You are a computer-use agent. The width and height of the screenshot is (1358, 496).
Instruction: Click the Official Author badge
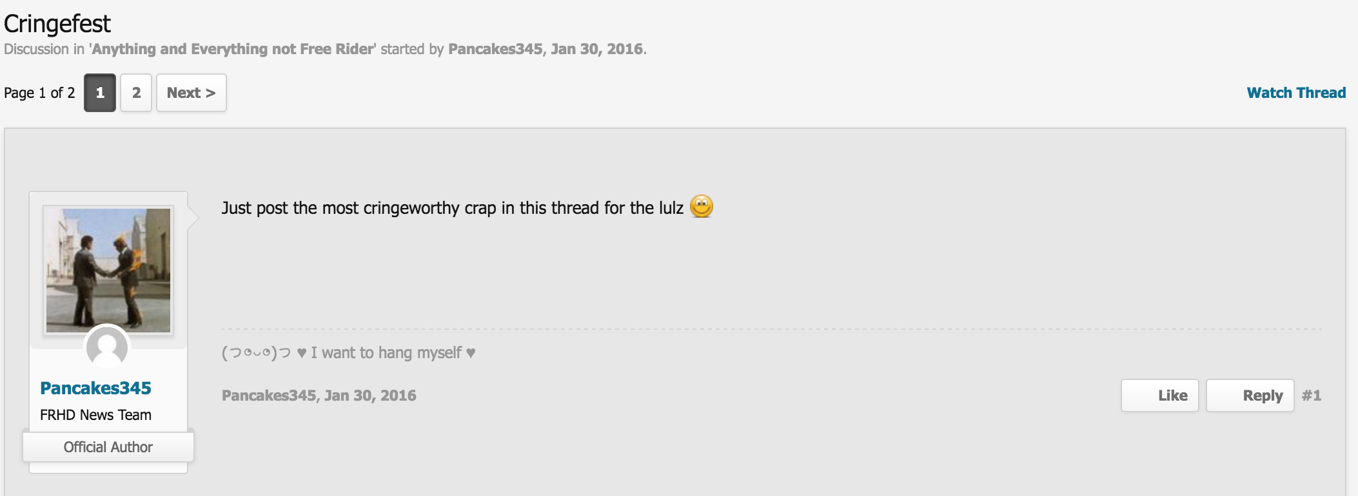108,447
